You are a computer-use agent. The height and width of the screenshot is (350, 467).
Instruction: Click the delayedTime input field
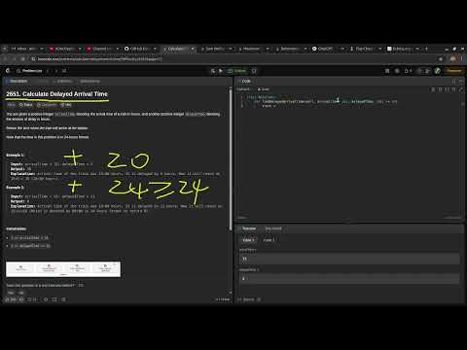click(x=349, y=278)
